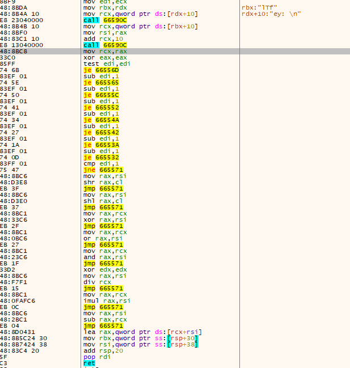
Task: Select the 'imul rax,rsi' instruction
Action: [107, 301]
